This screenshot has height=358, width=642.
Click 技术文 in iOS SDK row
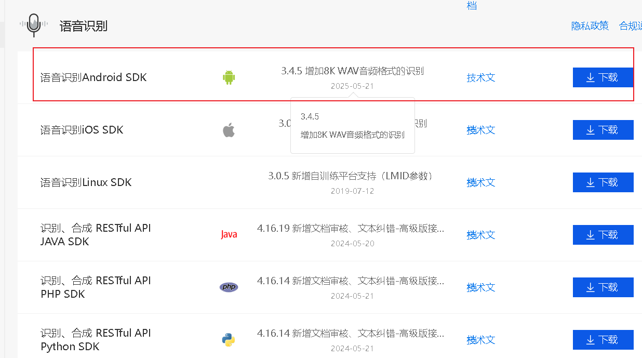(x=480, y=130)
